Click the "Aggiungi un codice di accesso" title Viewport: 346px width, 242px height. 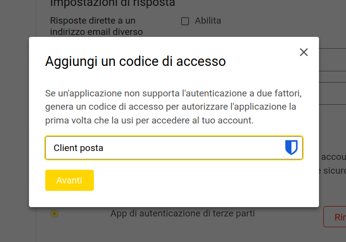click(136, 61)
